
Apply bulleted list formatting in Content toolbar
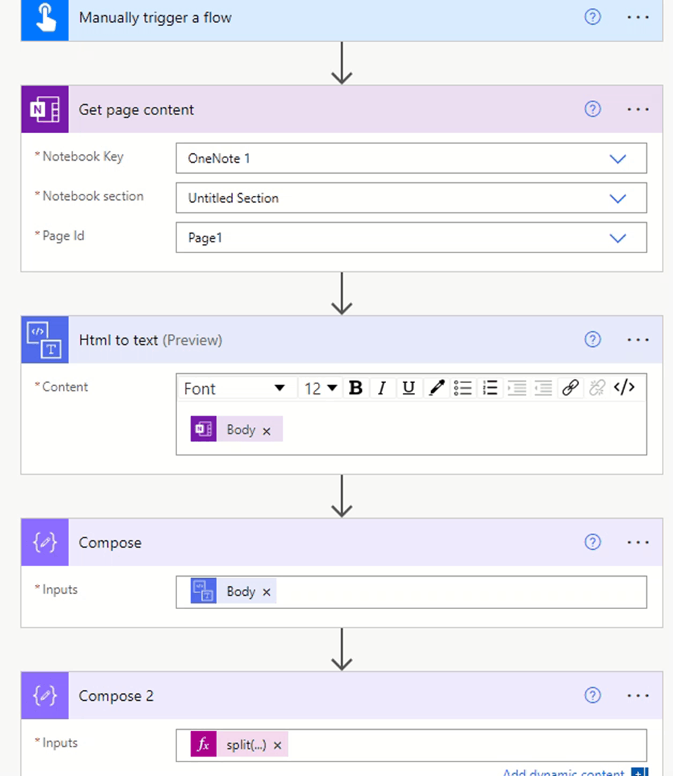[x=463, y=387]
